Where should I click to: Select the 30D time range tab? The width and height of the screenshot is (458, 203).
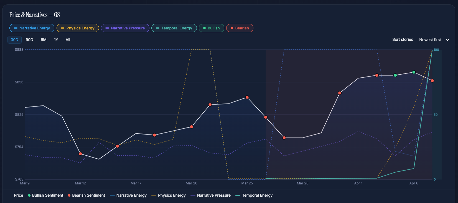[14, 40]
